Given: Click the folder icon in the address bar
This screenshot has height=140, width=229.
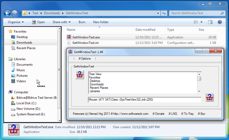Looking at the screenshot, I should coord(25,13).
